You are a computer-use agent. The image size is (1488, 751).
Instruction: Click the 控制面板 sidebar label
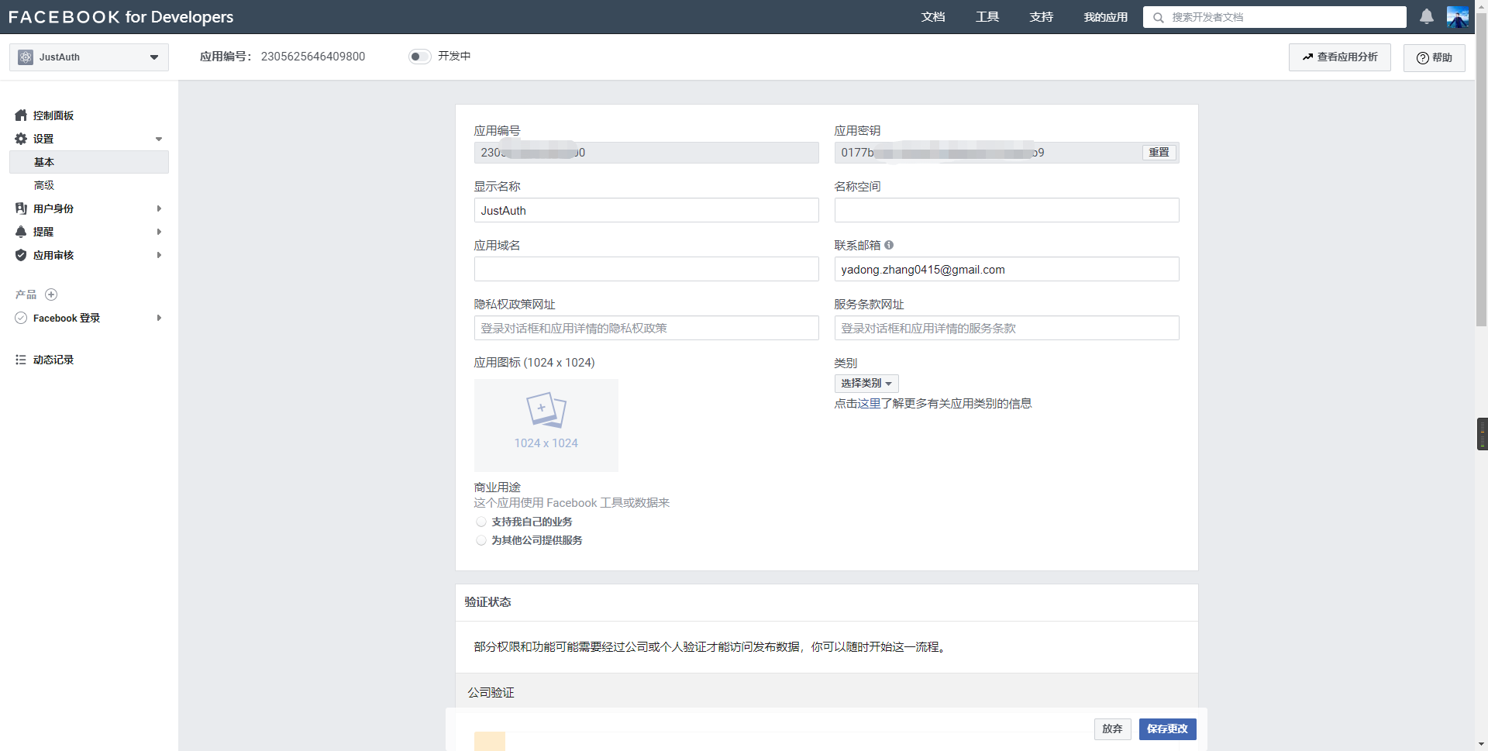53,115
